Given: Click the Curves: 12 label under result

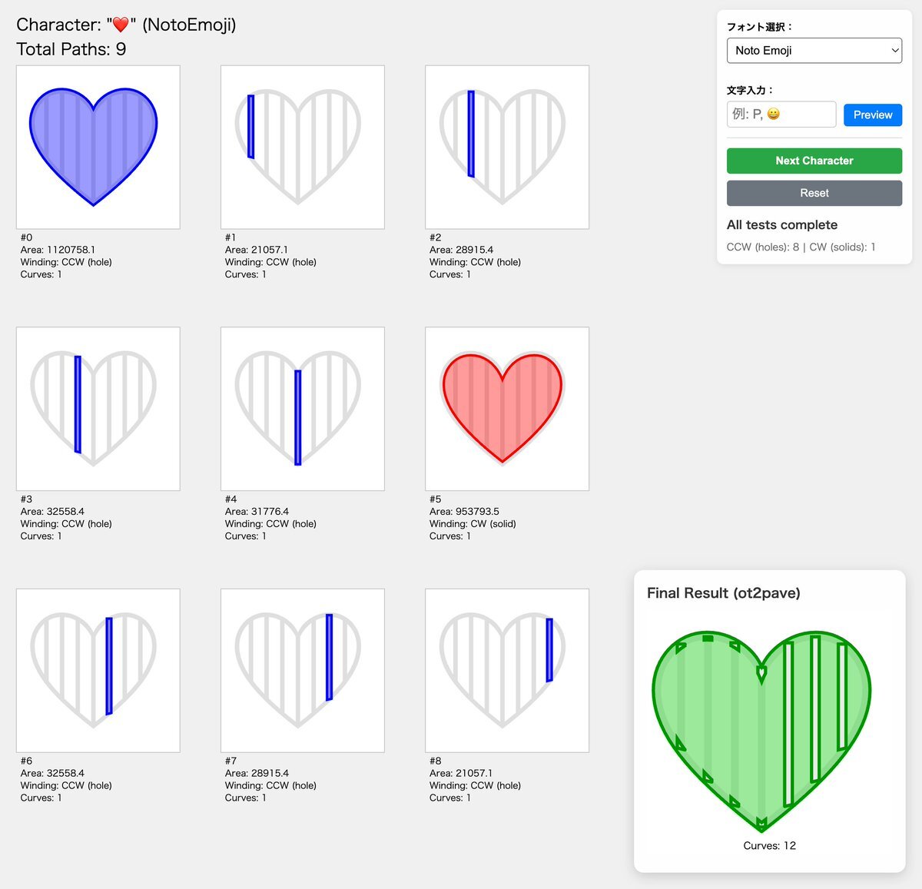Looking at the screenshot, I should coord(769,846).
